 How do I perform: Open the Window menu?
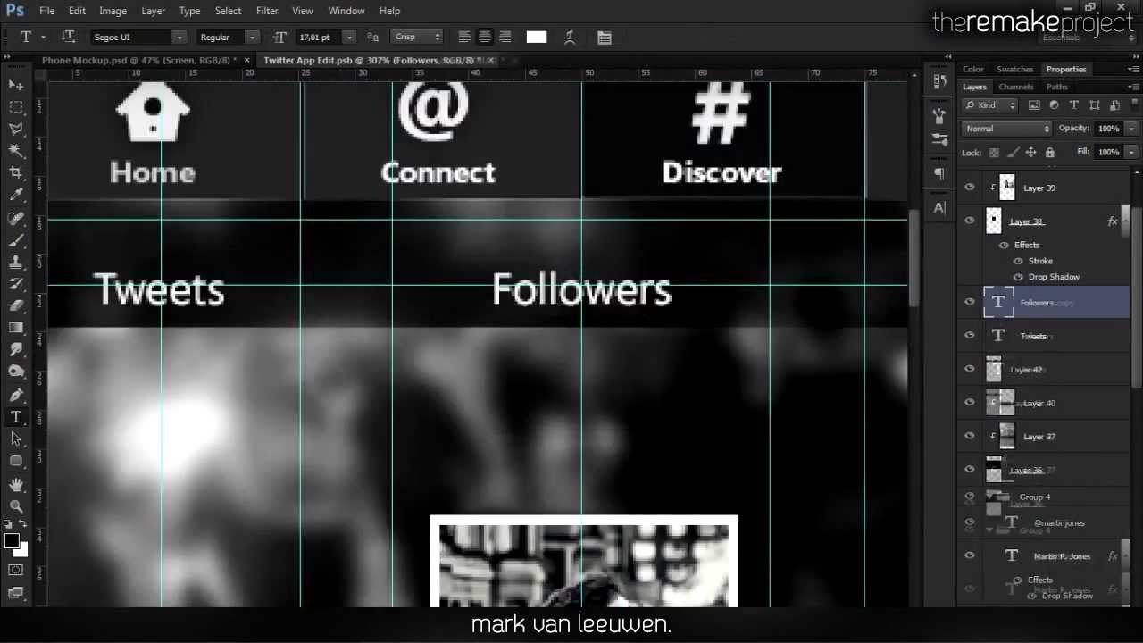pos(346,11)
